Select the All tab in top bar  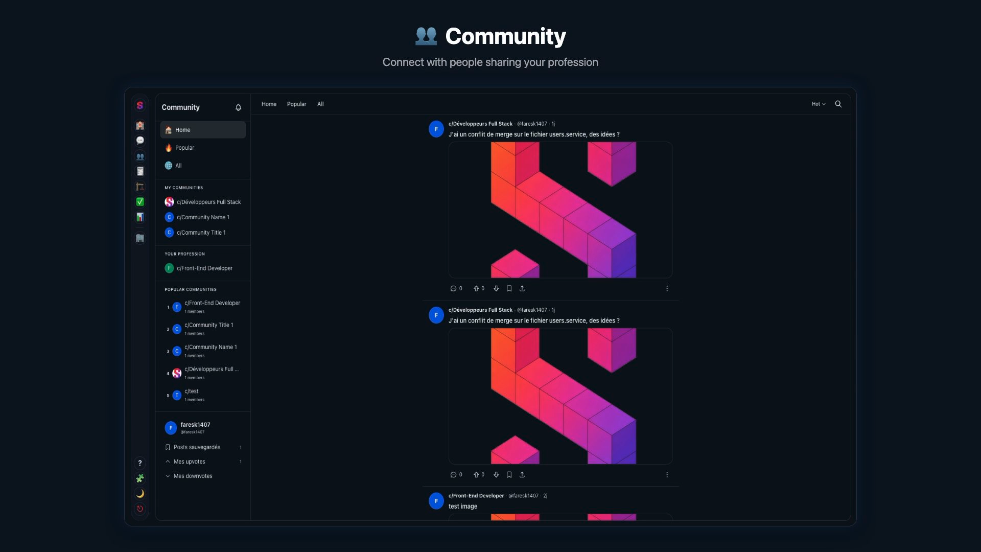(x=320, y=104)
